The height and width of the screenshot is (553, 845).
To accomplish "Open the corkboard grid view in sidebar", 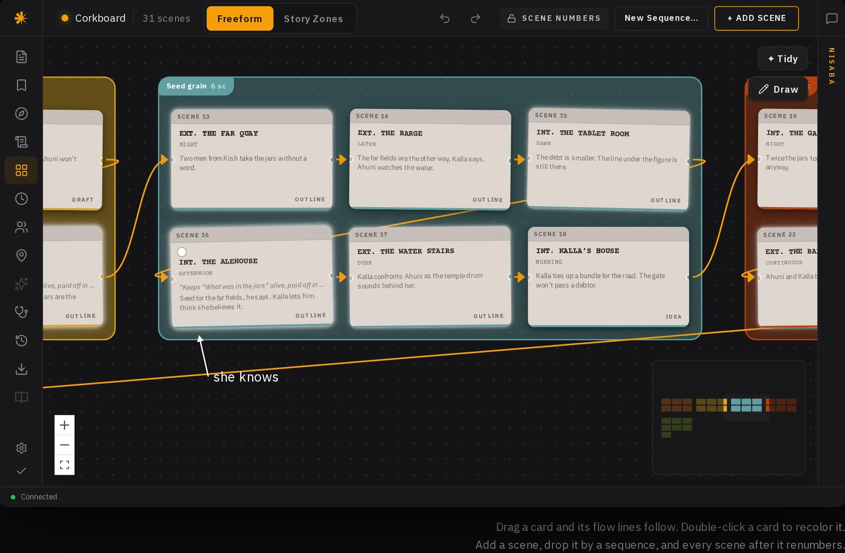I will pos(21,170).
